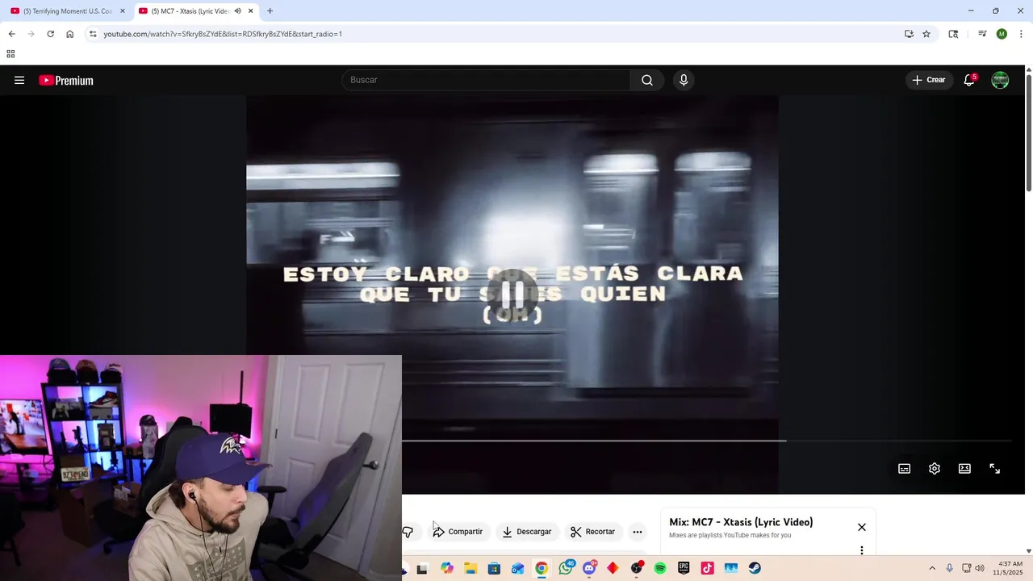The width and height of the screenshot is (1033, 581).
Task: Reload the current page
Action: (x=50, y=34)
